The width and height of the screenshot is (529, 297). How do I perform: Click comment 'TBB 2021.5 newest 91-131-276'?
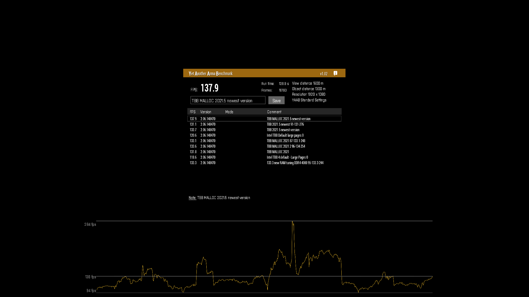[x=285, y=124]
